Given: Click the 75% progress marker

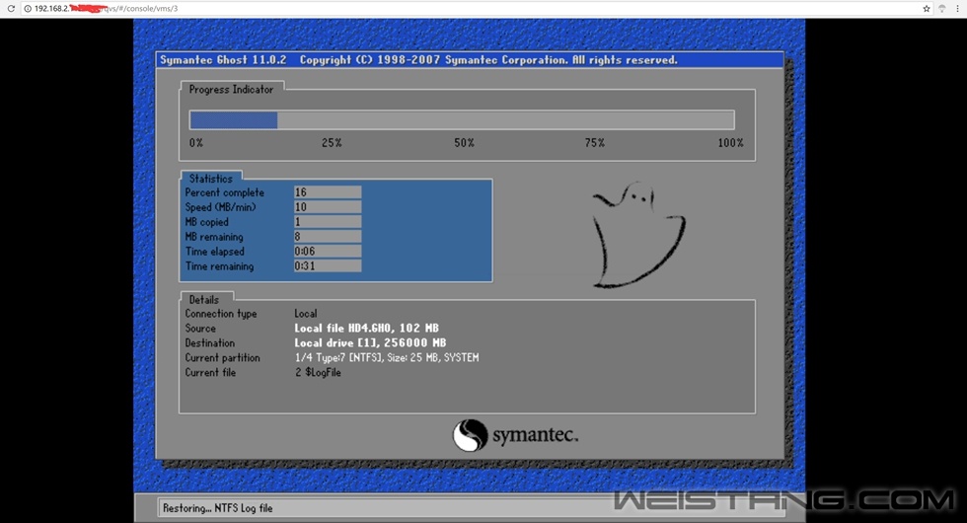Looking at the screenshot, I should [594, 143].
